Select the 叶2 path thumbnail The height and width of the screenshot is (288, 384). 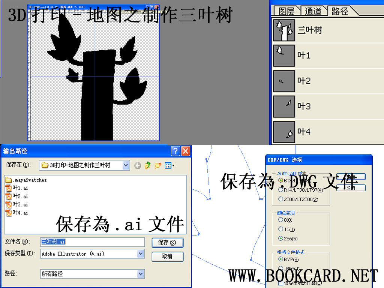pos(283,81)
